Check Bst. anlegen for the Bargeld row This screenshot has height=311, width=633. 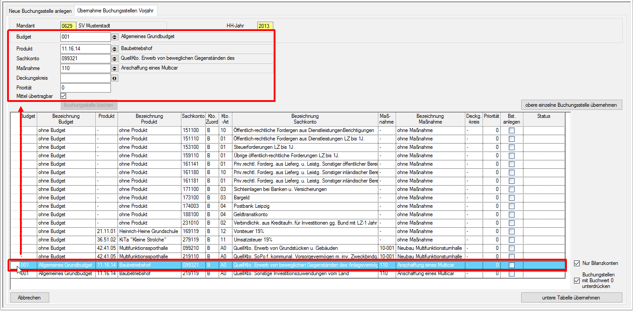(511, 198)
